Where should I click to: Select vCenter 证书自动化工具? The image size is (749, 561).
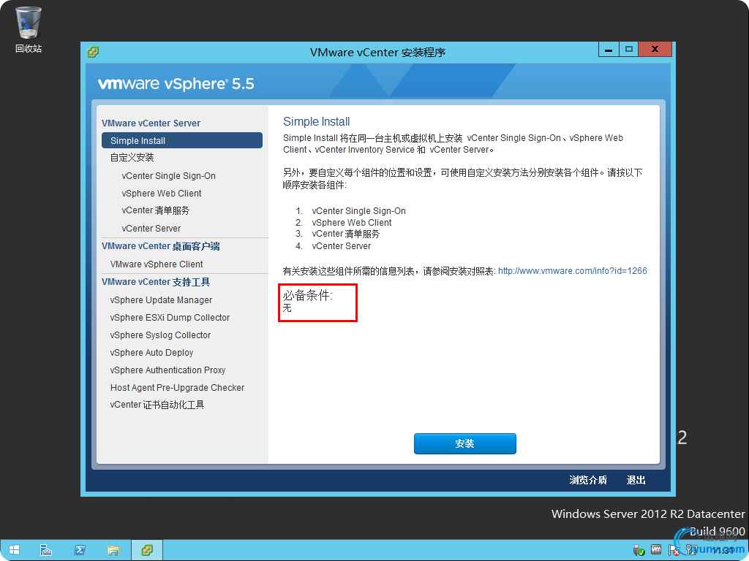(x=157, y=405)
